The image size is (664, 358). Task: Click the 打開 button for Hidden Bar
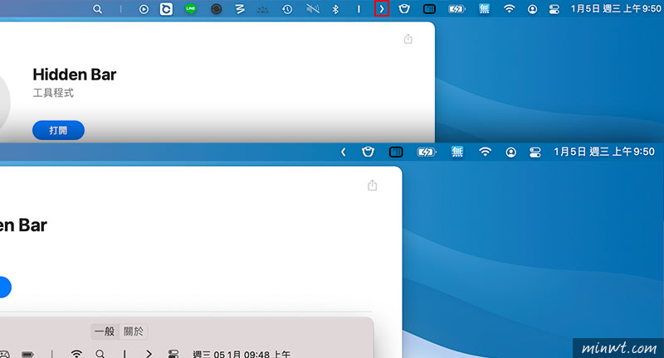pos(58,130)
